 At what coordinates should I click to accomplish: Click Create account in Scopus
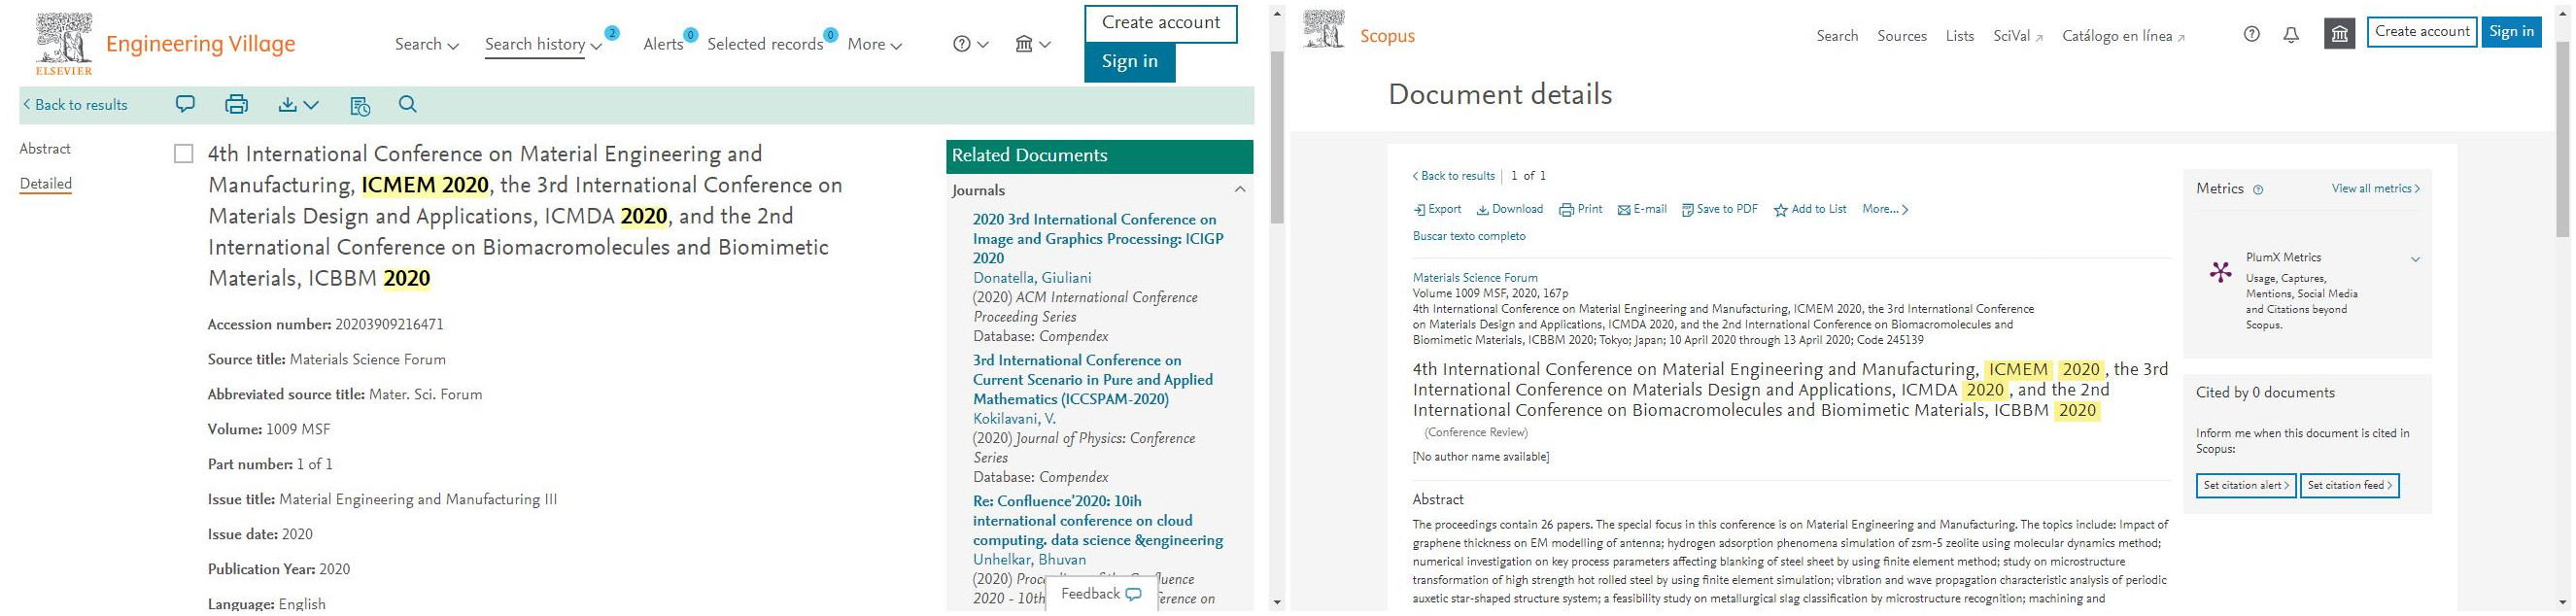point(2422,31)
